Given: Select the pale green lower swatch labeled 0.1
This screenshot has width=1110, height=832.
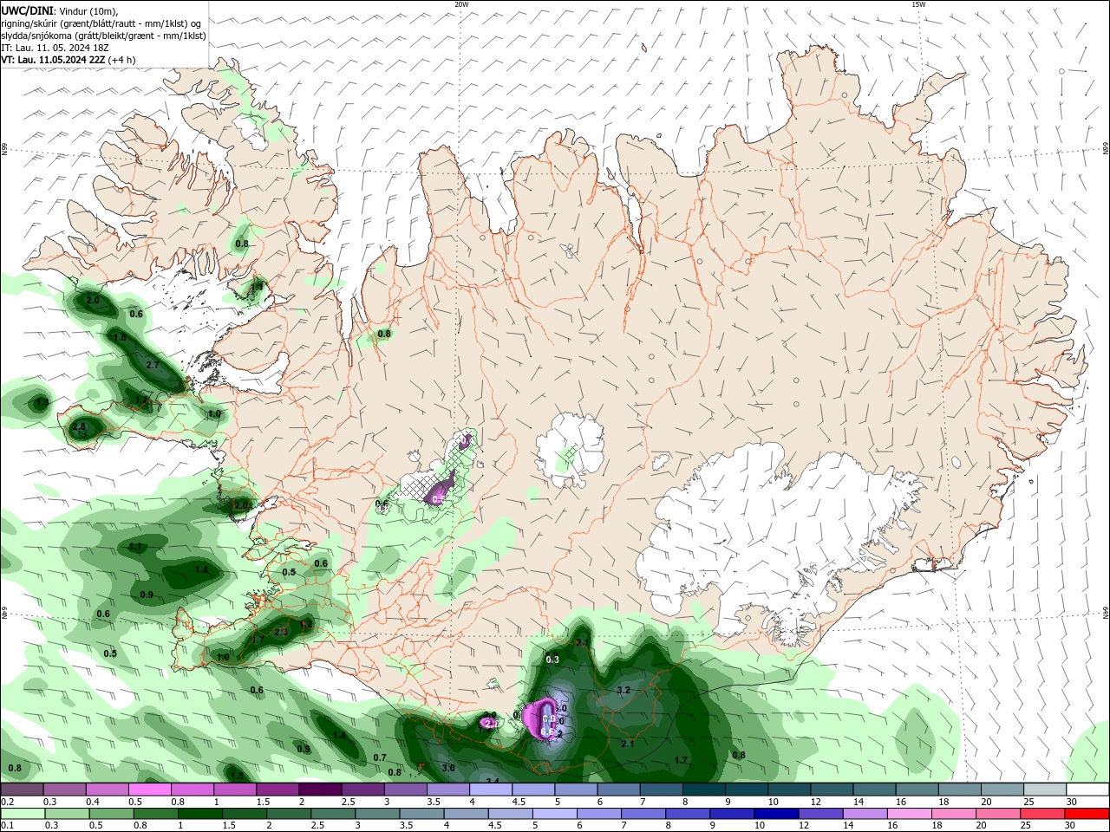Looking at the screenshot, I should tap(22, 814).
